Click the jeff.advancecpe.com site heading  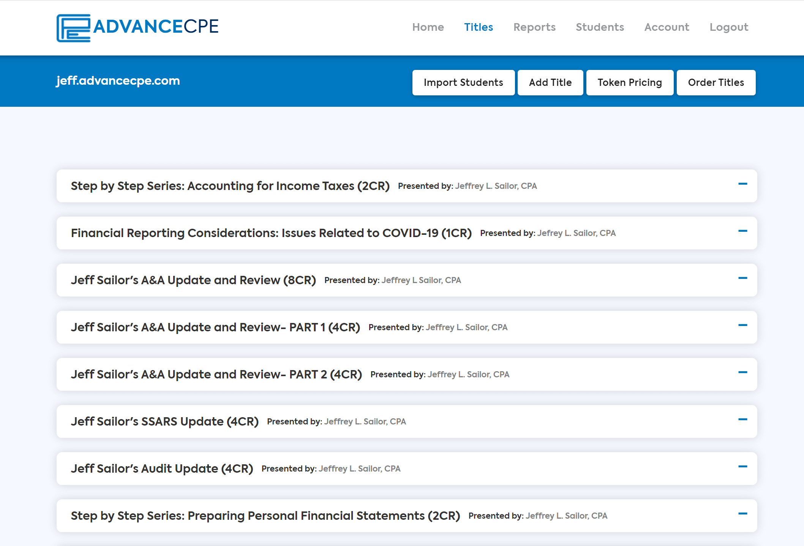[x=118, y=81]
